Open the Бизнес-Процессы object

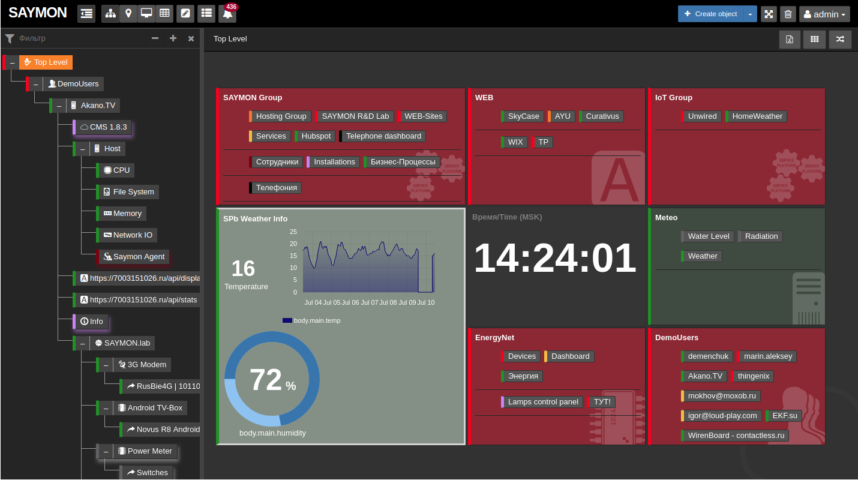pos(403,162)
